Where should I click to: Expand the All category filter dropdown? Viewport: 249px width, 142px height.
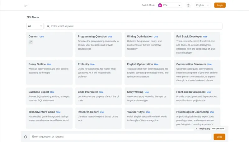coord(35,26)
